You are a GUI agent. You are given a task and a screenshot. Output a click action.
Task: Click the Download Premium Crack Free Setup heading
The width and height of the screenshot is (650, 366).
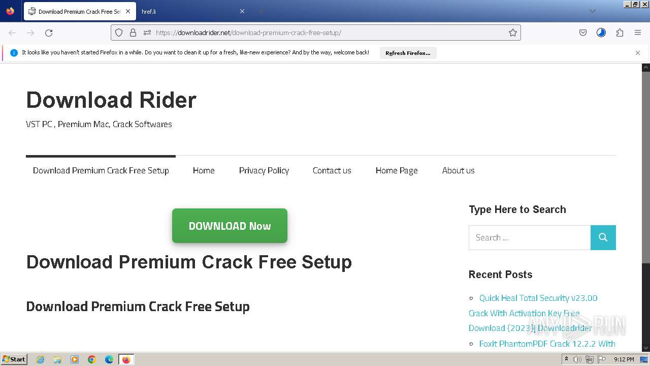coord(189,262)
